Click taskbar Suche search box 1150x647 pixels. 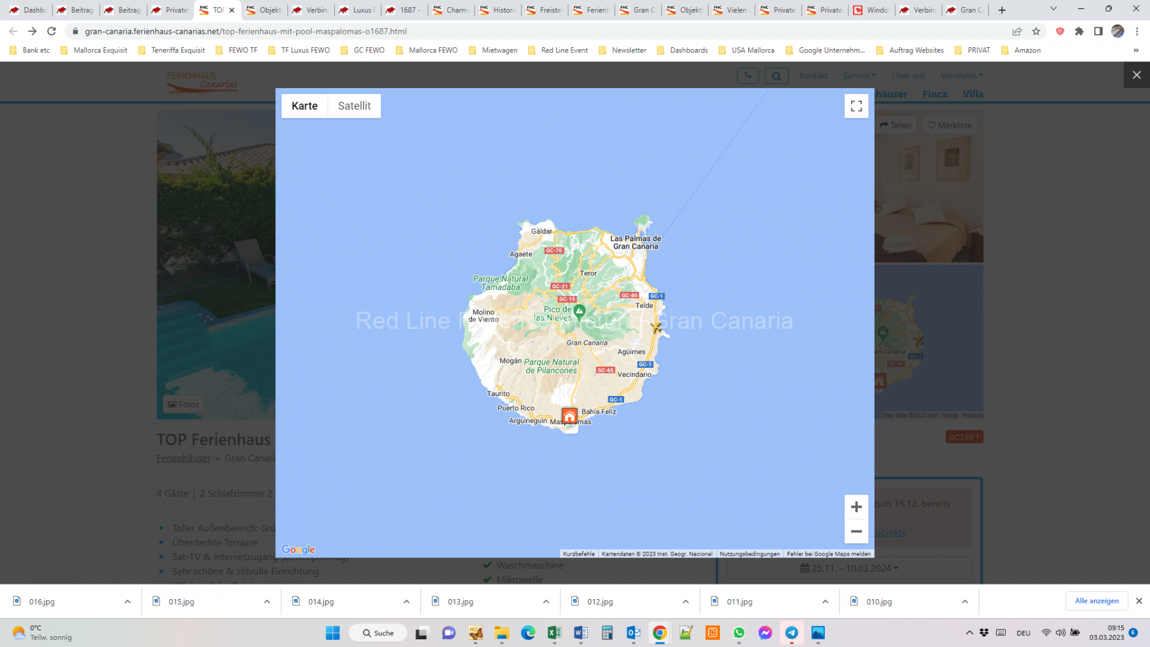[x=378, y=633]
